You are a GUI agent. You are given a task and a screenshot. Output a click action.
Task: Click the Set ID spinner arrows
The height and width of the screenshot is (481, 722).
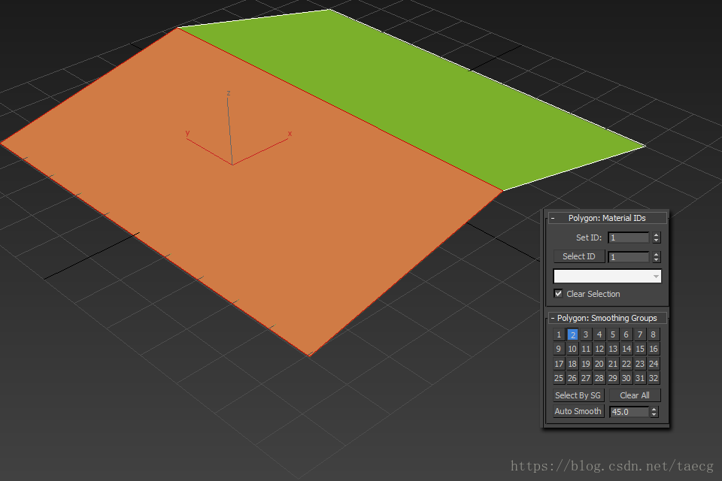(x=657, y=237)
